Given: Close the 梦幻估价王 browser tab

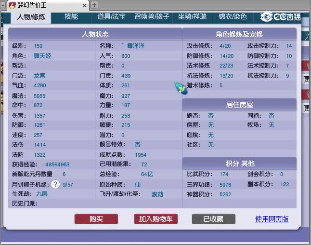Looking at the screenshot, I should (x=85, y=6).
